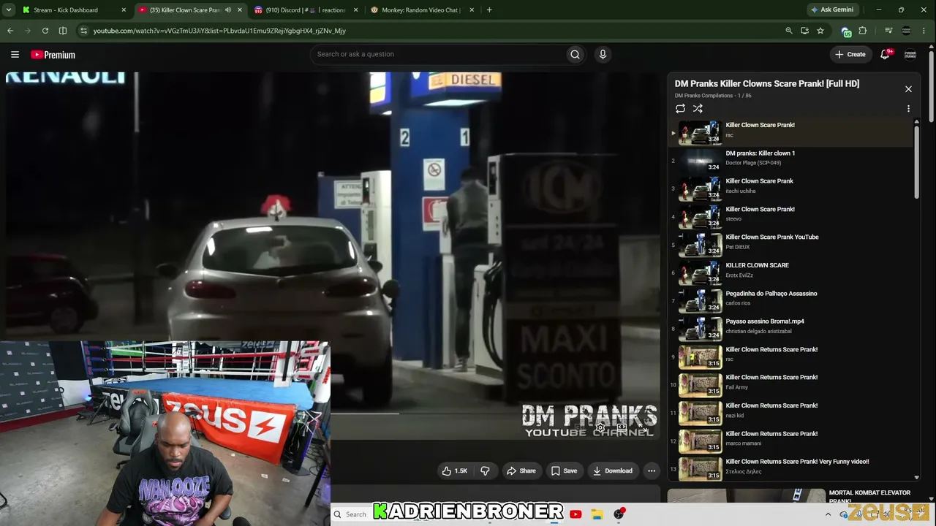Download the video
This screenshot has height=526, width=936.
pos(613,471)
